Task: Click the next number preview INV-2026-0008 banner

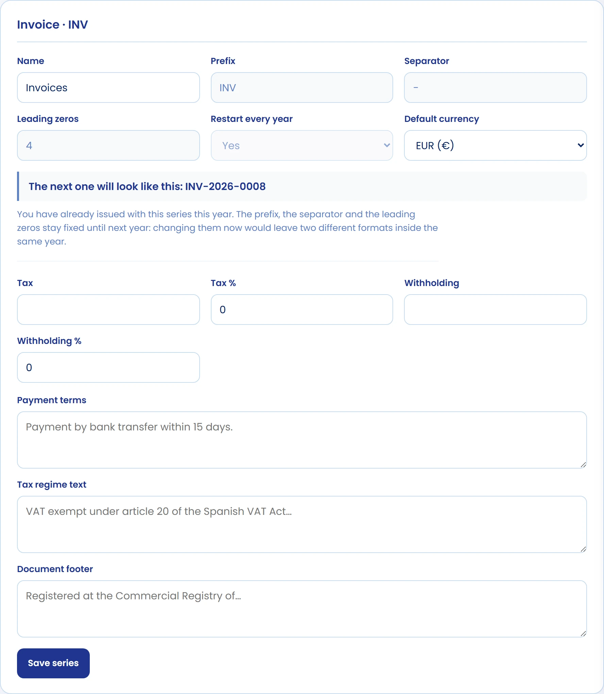Action: pos(302,186)
